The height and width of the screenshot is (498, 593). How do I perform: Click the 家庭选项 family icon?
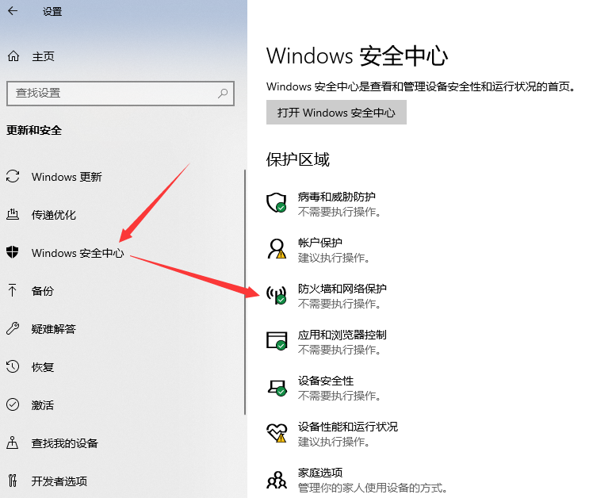[277, 480]
